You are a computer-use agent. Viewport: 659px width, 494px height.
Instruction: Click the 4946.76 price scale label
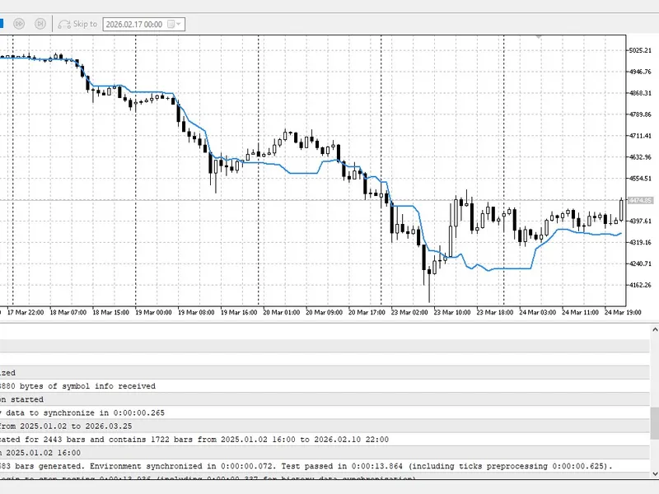(640, 72)
